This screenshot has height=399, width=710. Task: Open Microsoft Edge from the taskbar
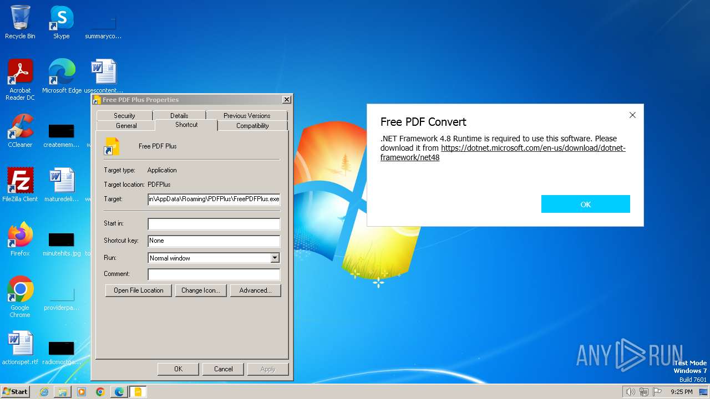click(119, 392)
